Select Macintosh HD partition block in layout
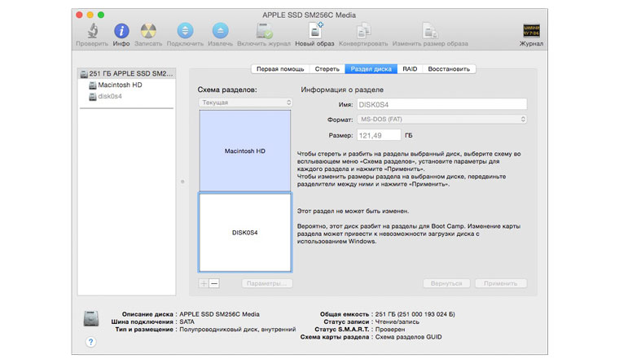 tap(245, 151)
